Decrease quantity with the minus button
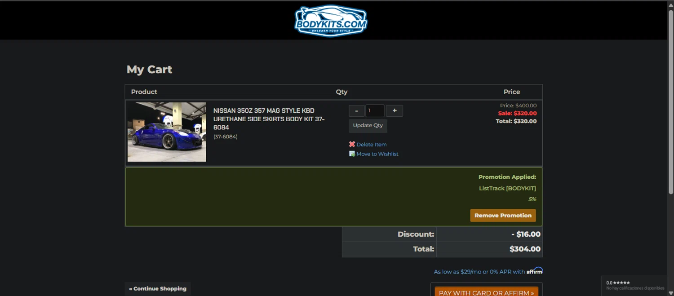This screenshot has width=674, height=296. (x=356, y=110)
